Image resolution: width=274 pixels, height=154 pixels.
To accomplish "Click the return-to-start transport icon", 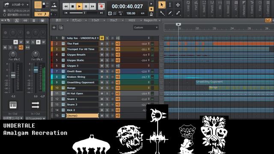I will click(x=66, y=13).
